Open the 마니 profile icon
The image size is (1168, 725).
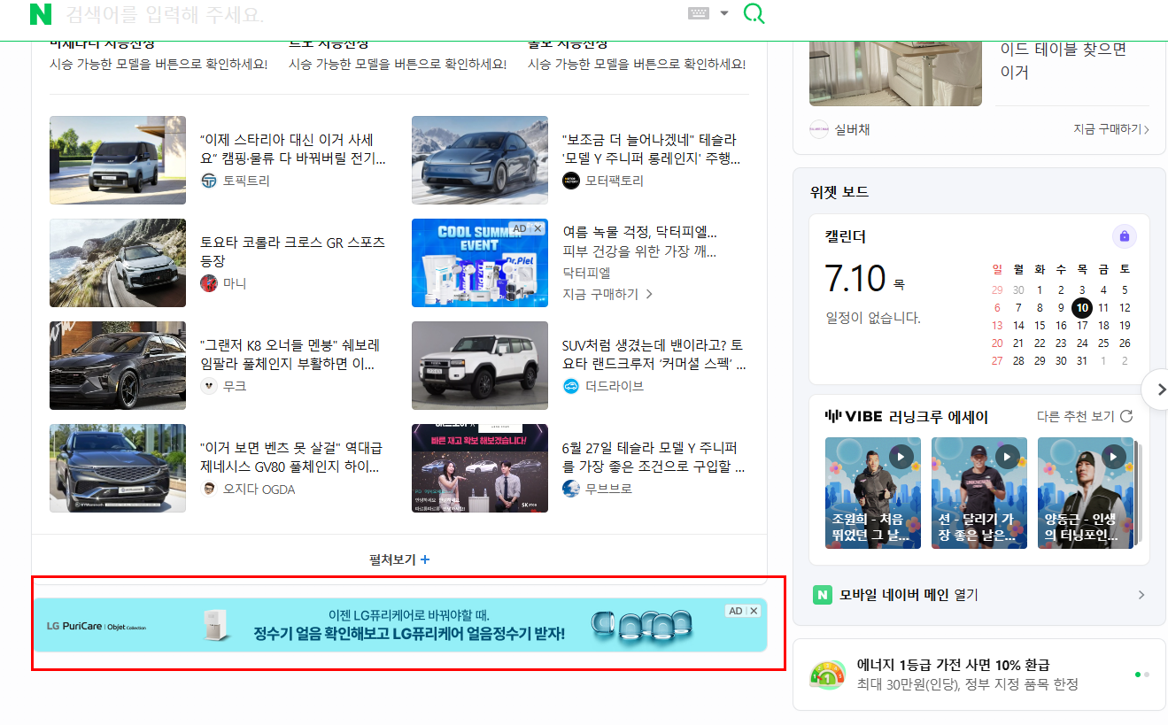pos(209,283)
